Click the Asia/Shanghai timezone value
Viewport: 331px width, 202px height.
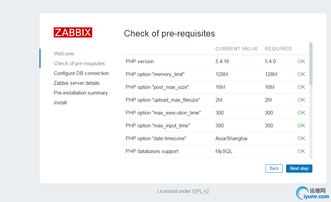[231, 138]
